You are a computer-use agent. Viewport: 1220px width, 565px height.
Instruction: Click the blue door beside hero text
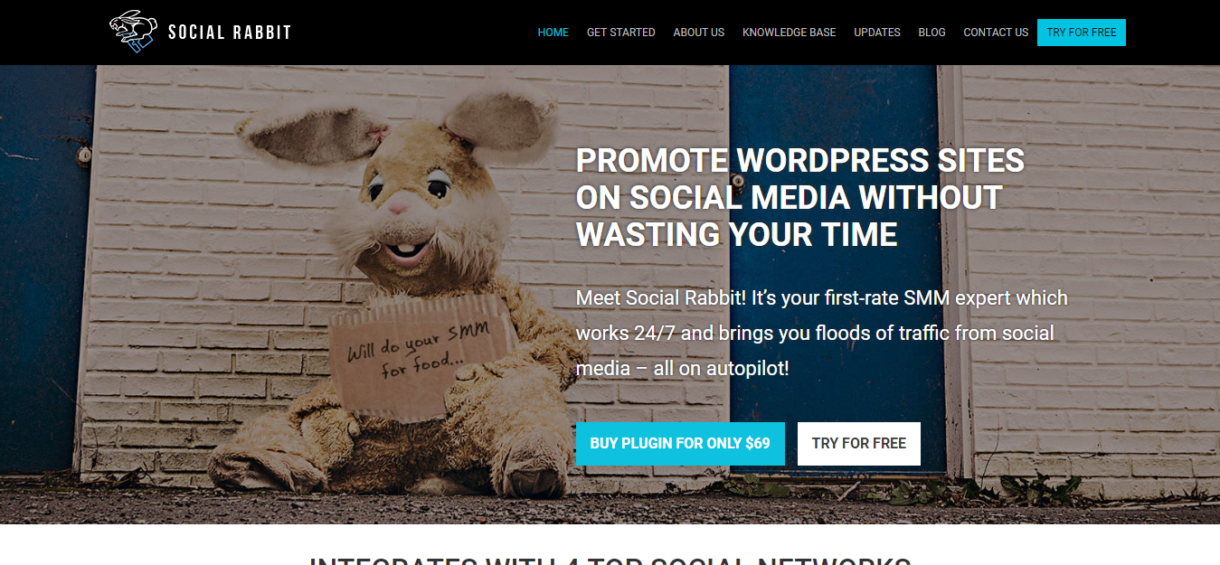[x=846, y=271]
